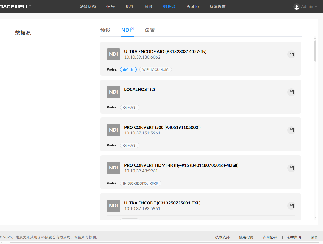The height and width of the screenshot is (244, 323).
Task: Save the ULTRA ENCODE AIO source as preset
Action: coord(291,54)
